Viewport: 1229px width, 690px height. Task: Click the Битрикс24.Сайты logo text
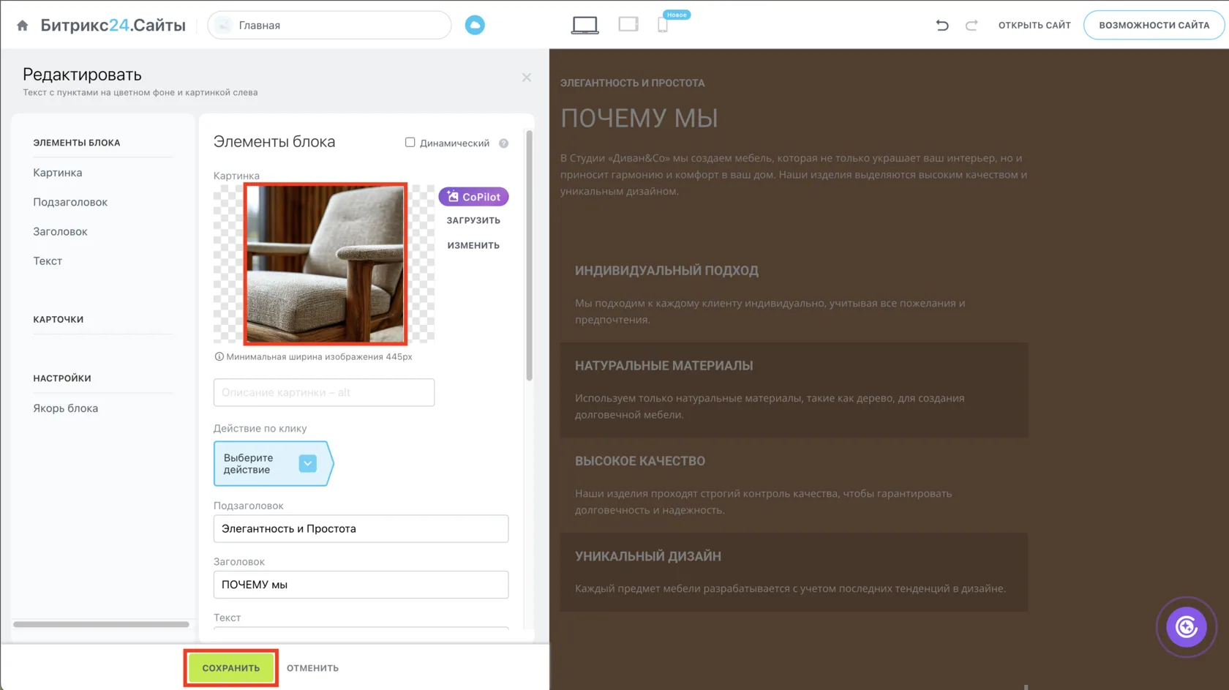click(113, 26)
